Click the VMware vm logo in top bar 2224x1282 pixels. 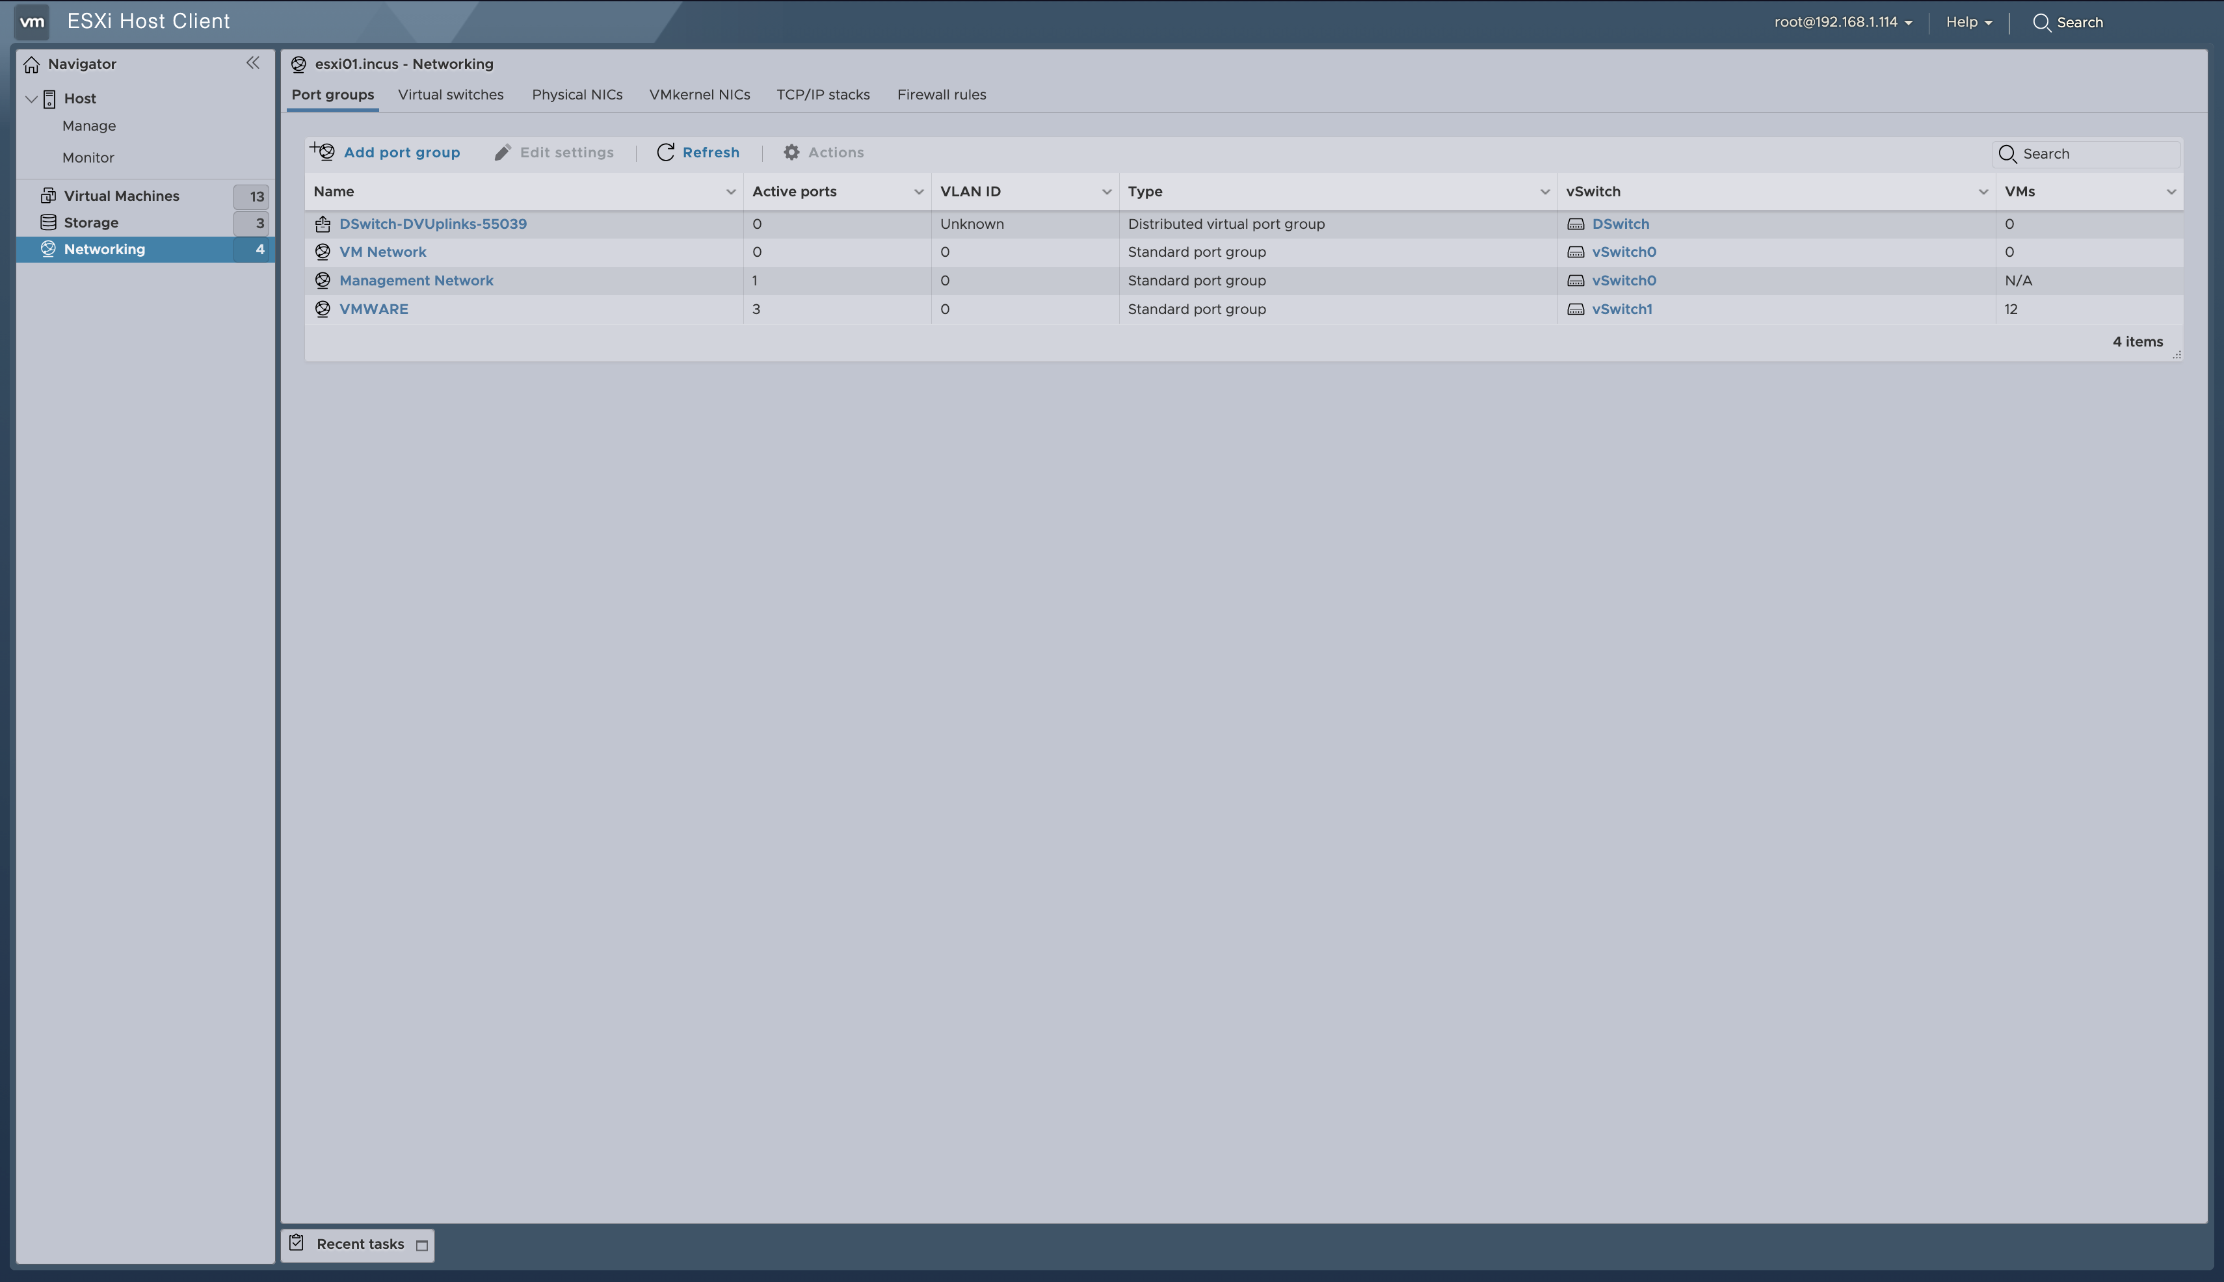tap(33, 21)
